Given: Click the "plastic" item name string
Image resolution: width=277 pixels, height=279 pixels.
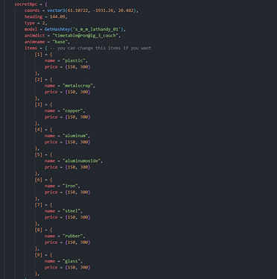Looking at the screenshot, I should (74, 60).
